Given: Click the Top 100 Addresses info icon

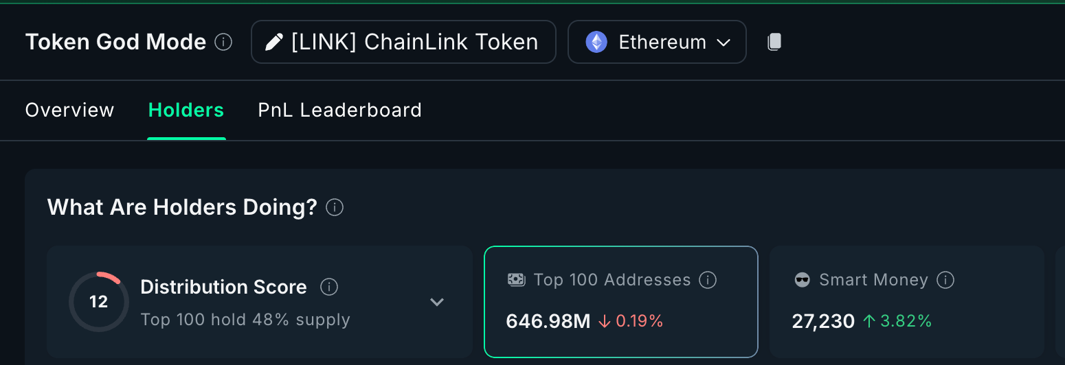Looking at the screenshot, I should [708, 280].
